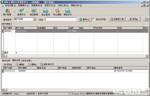150x96 pixels.
Task: Expand arrow next to 报表打印
Action: [28, 12]
